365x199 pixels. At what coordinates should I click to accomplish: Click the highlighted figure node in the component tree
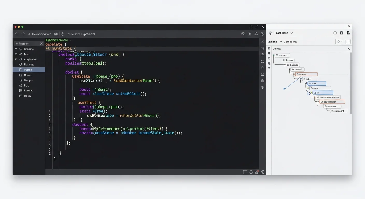[306, 74]
